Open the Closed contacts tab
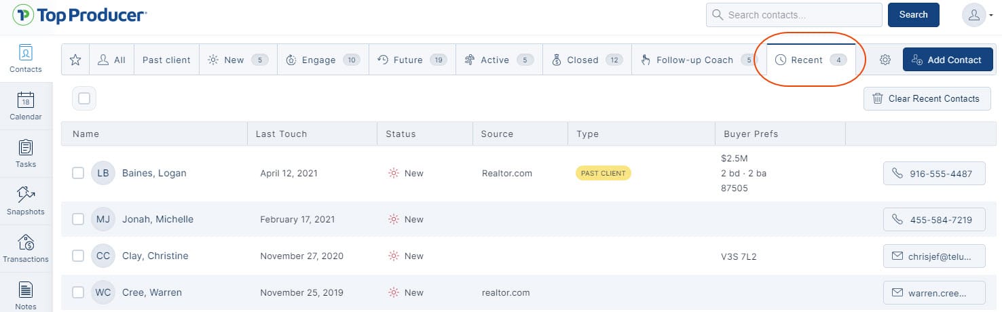The image size is (1002, 312). pyautogui.click(x=582, y=60)
